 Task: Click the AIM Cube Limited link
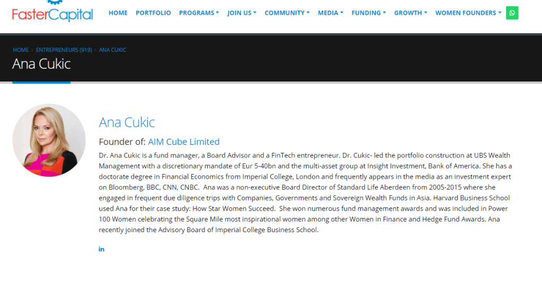pos(183,142)
